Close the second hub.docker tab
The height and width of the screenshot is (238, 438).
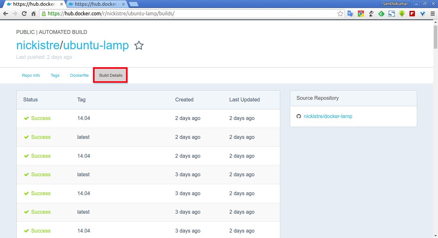[123, 4]
